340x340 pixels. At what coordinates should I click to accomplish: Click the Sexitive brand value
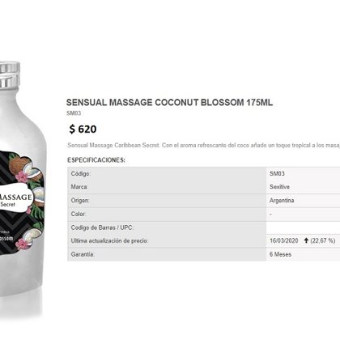click(x=279, y=187)
